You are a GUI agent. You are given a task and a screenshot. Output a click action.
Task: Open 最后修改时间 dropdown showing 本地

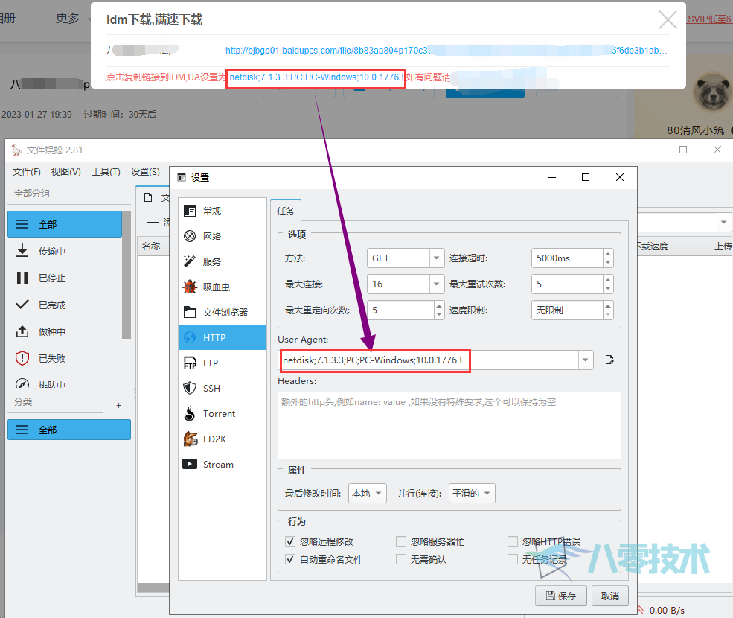click(368, 493)
